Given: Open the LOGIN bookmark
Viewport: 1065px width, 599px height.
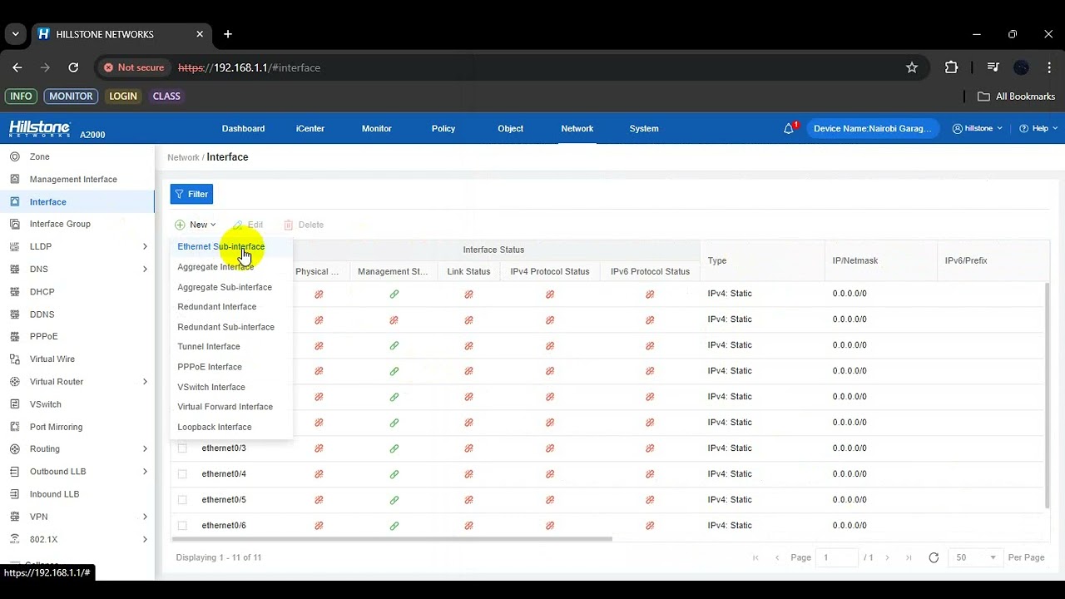Looking at the screenshot, I should coord(123,96).
